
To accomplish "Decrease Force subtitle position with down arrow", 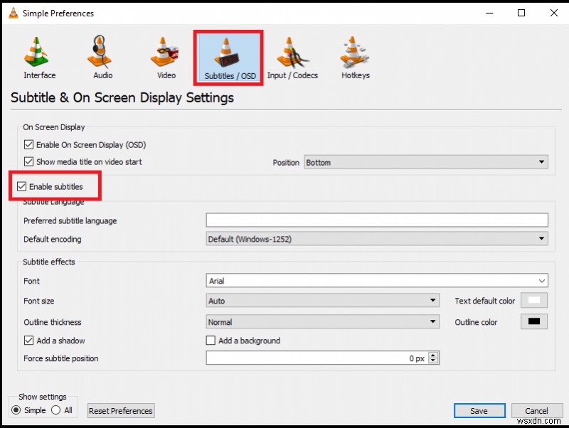I will click(x=433, y=361).
